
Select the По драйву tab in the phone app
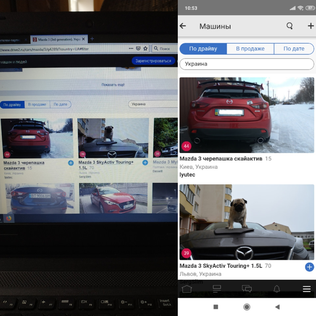coord(203,49)
